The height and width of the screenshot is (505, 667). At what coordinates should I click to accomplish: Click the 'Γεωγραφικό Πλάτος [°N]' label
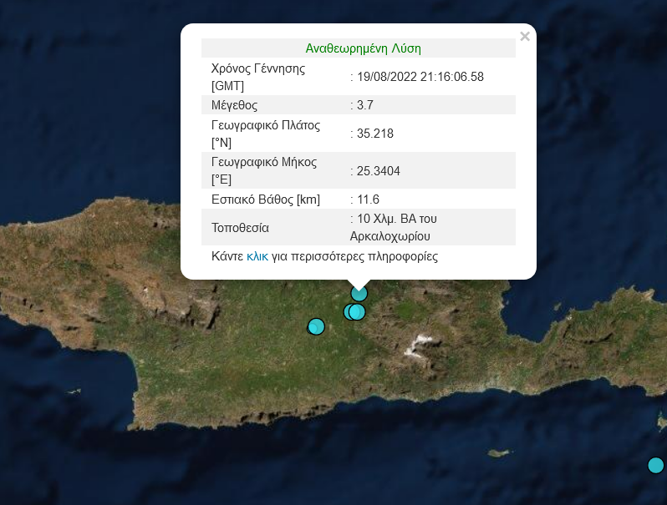[x=266, y=134]
